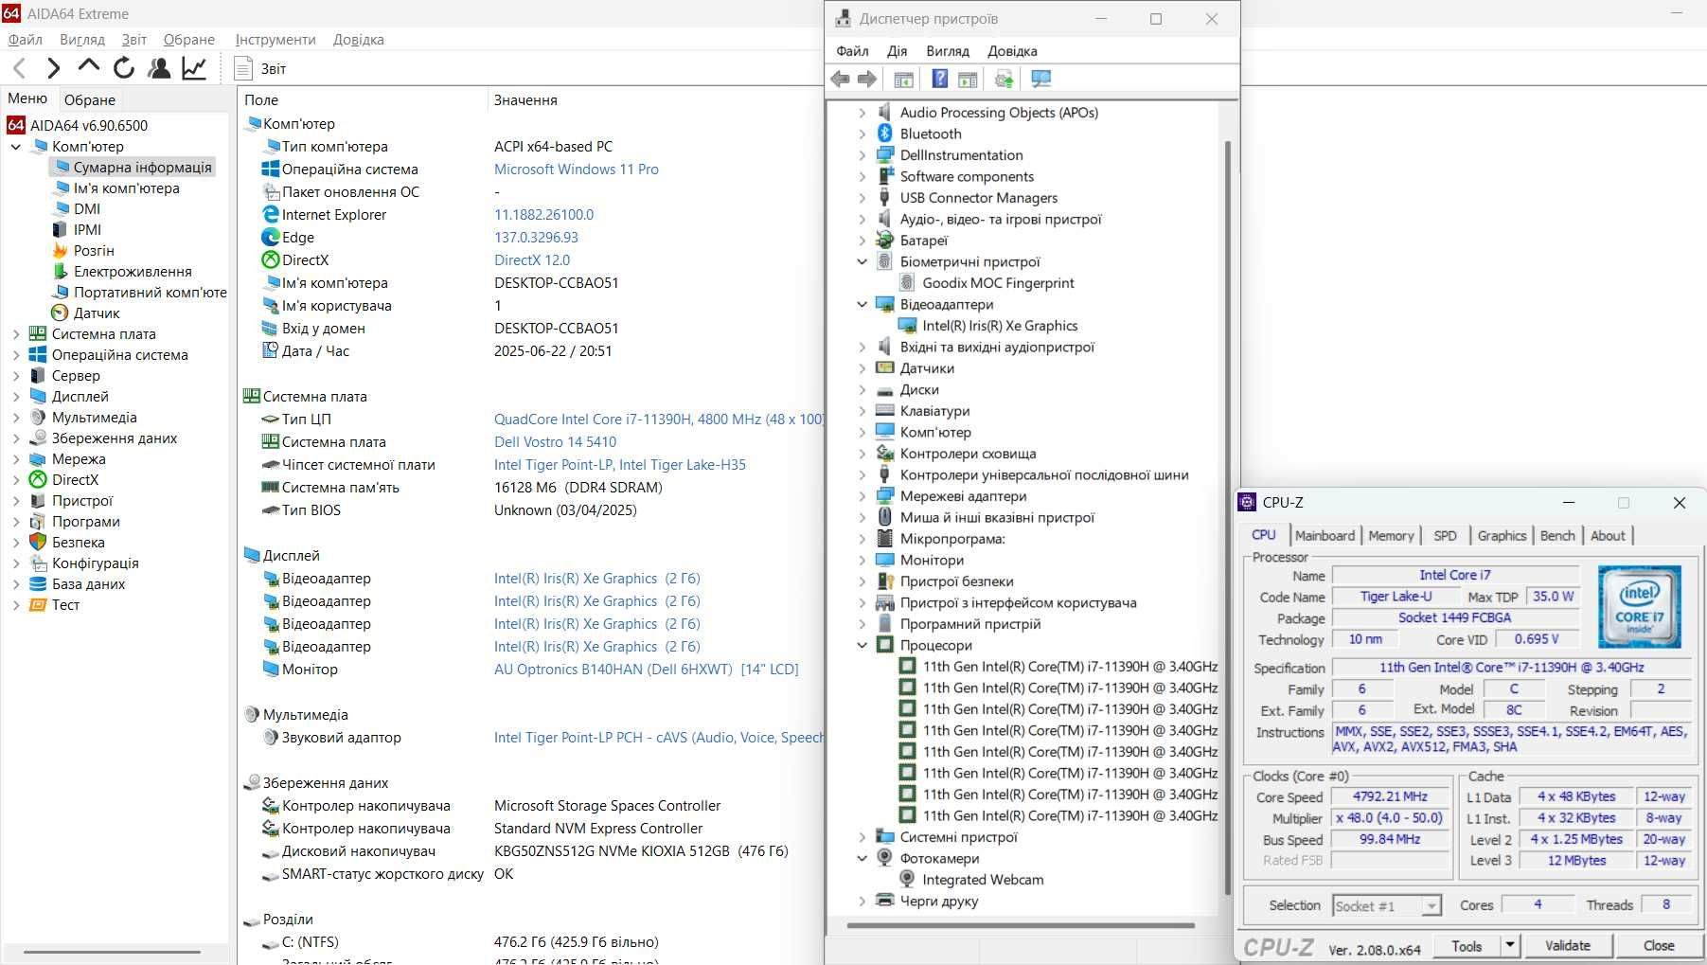This screenshot has width=1707, height=965.
Task: Open AIDA64 user profile icon in toolbar
Action: (x=159, y=67)
